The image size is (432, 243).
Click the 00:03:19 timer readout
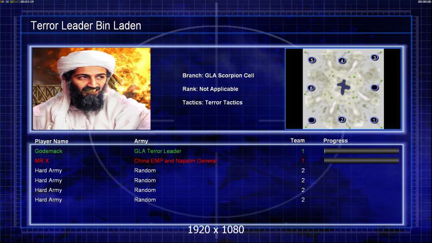tap(27, 2)
